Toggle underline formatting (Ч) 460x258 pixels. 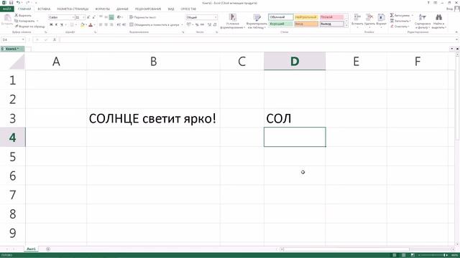point(62,25)
